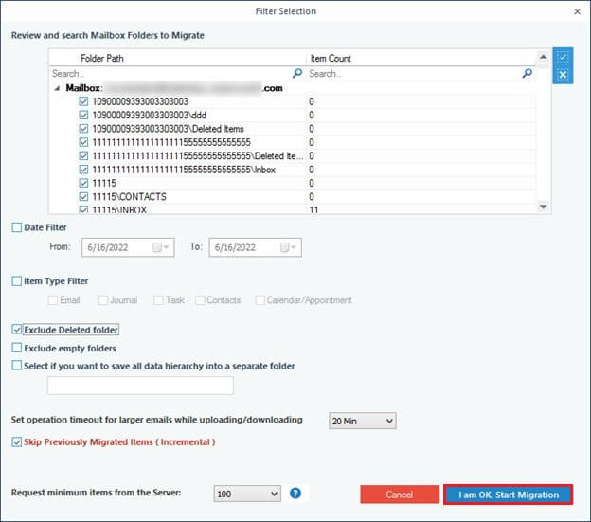
Task: Uncheck Skip Previously Migrated Items (Incremental)
Action: pos(17,441)
